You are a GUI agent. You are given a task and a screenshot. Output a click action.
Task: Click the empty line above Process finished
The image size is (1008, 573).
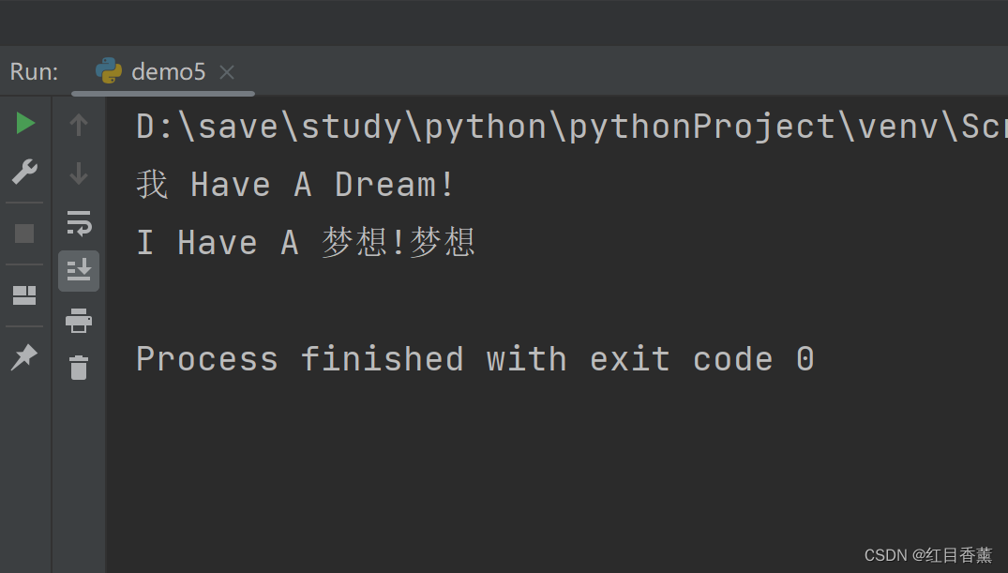469,302
